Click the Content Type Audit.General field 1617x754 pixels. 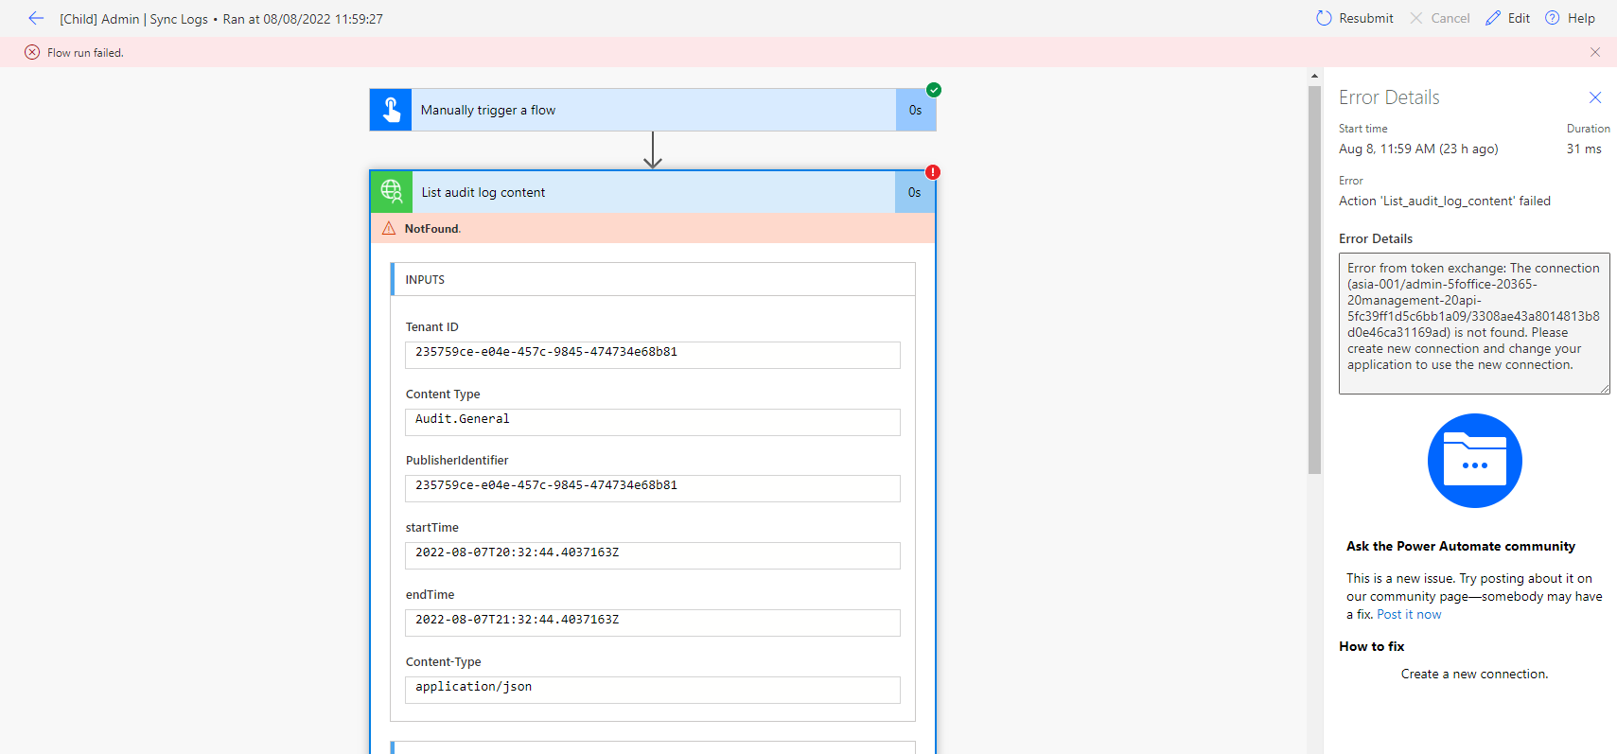click(653, 422)
